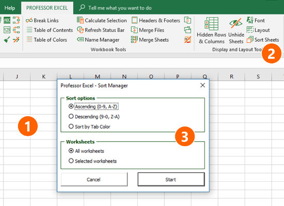Viewport: 284px width, 206px height.
Task: Click the overlapping documents icon right of Headers & Footers
Action: click(187, 20)
